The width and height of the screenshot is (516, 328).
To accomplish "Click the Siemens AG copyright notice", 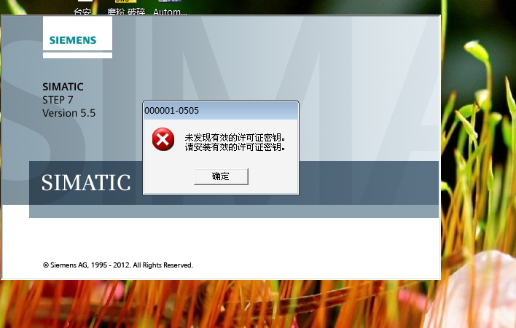I will click(118, 265).
